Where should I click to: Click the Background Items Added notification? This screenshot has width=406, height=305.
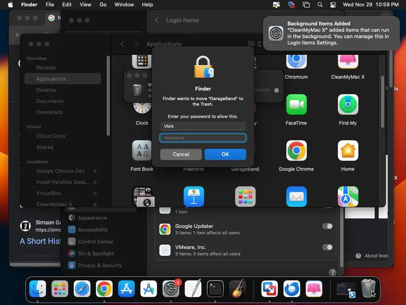click(331, 33)
